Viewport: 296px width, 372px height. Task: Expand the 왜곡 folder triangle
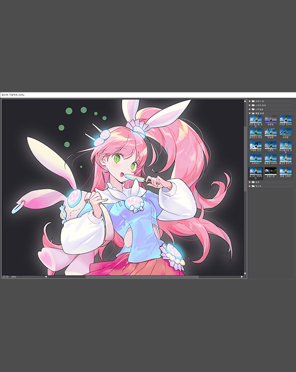tap(249, 182)
